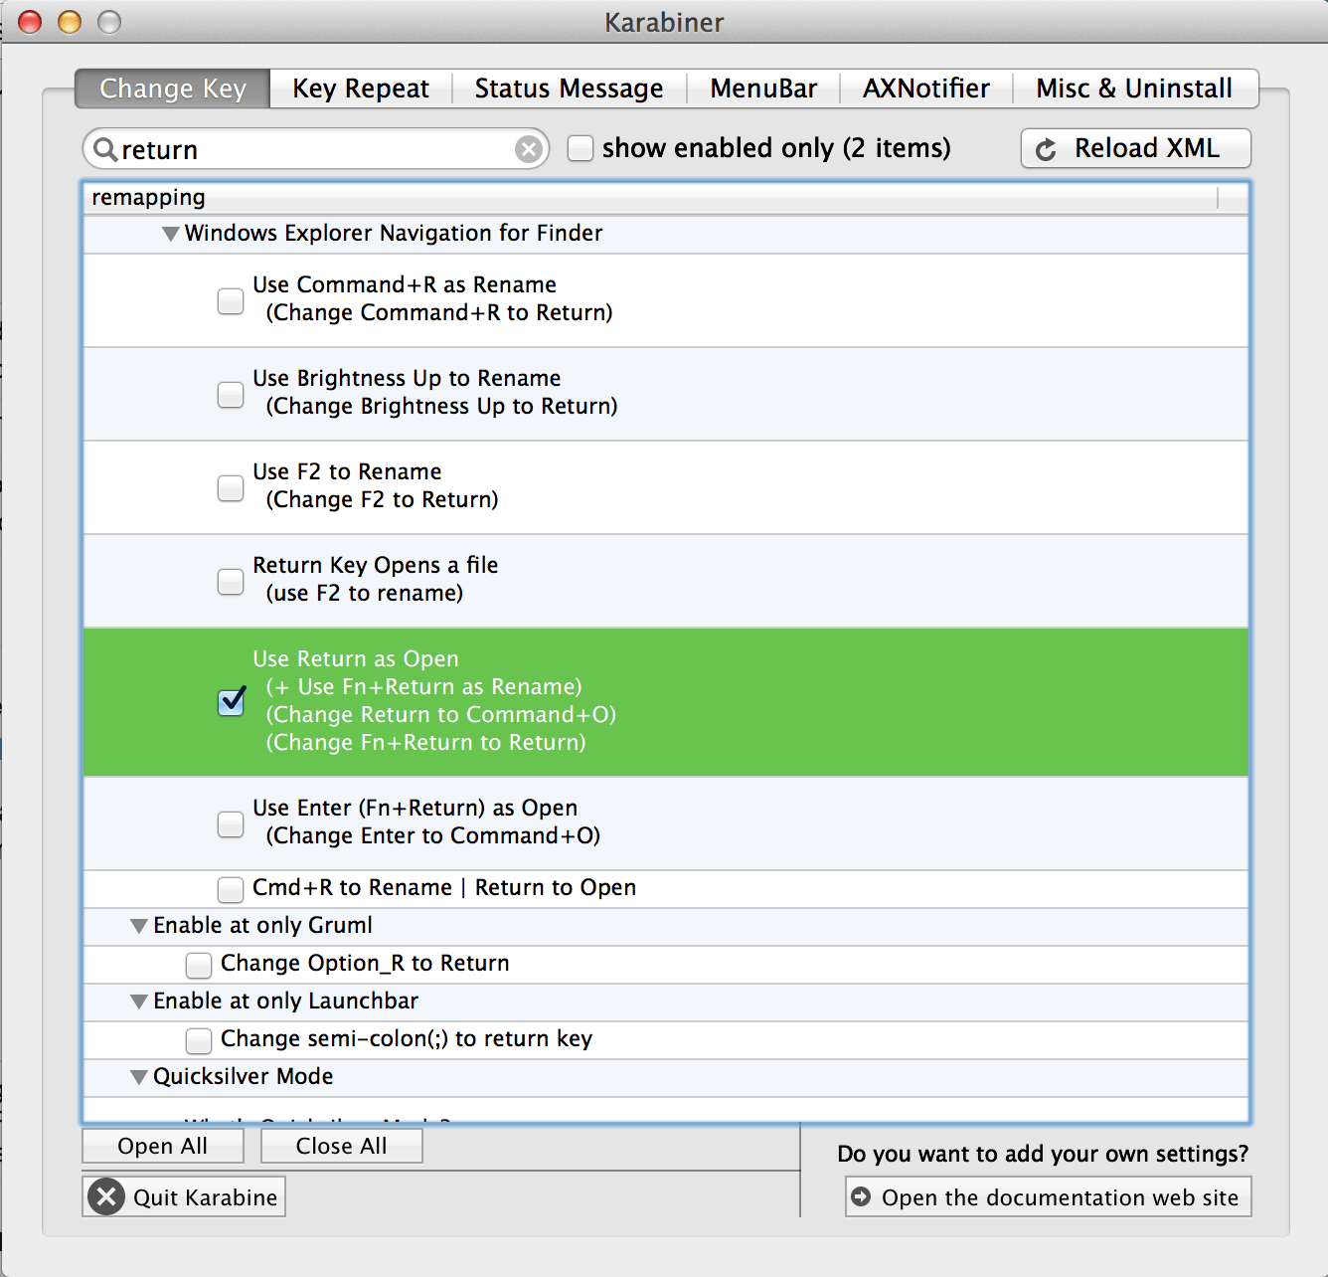Switch to Misc & Uninstall tab
The height and width of the screenshot is (1277, 1328).
(x=1135, y=89)
